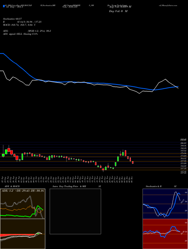The width and height of the screenshot is (188, 249).
Task: Select 'ADX: 1.2 +DY: 29.45 -DY: 30.16' header
Action: click(x=23, y=191)
